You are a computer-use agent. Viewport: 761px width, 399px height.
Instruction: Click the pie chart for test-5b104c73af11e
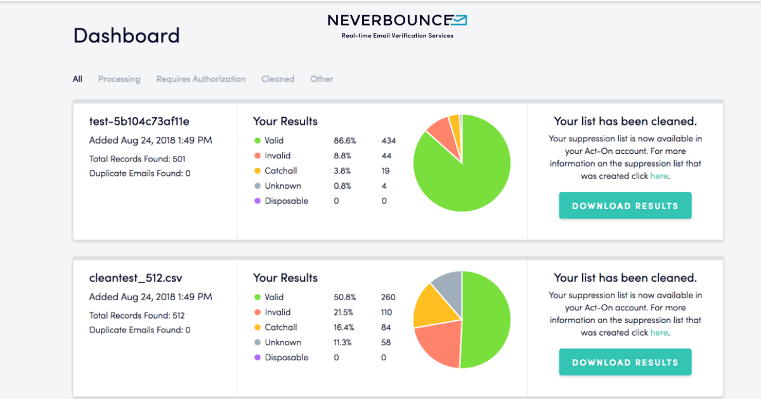(x=462, y=163)
